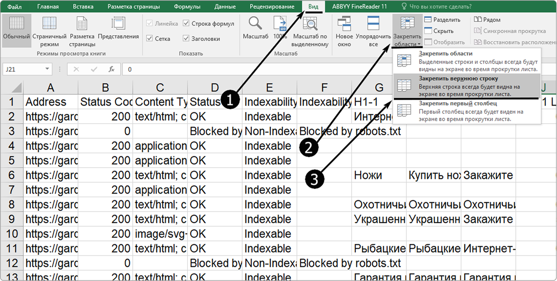Viewport: 557px width, 281px height.
Task: Select column F header
Action: [x=324, y=87]
